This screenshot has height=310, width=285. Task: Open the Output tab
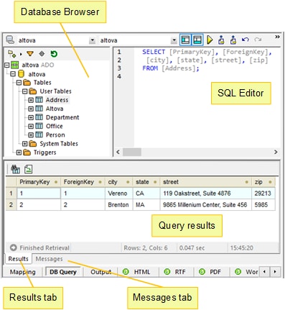tap(101, 272)
